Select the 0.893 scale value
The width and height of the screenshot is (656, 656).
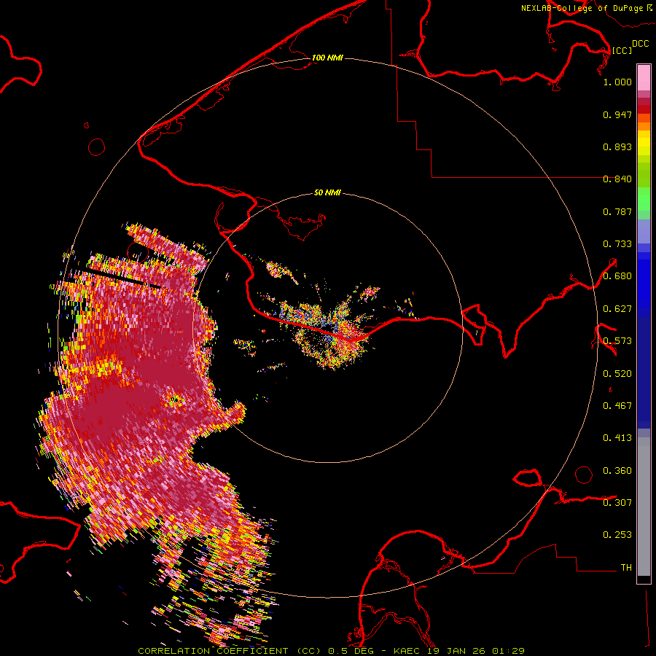617,147
